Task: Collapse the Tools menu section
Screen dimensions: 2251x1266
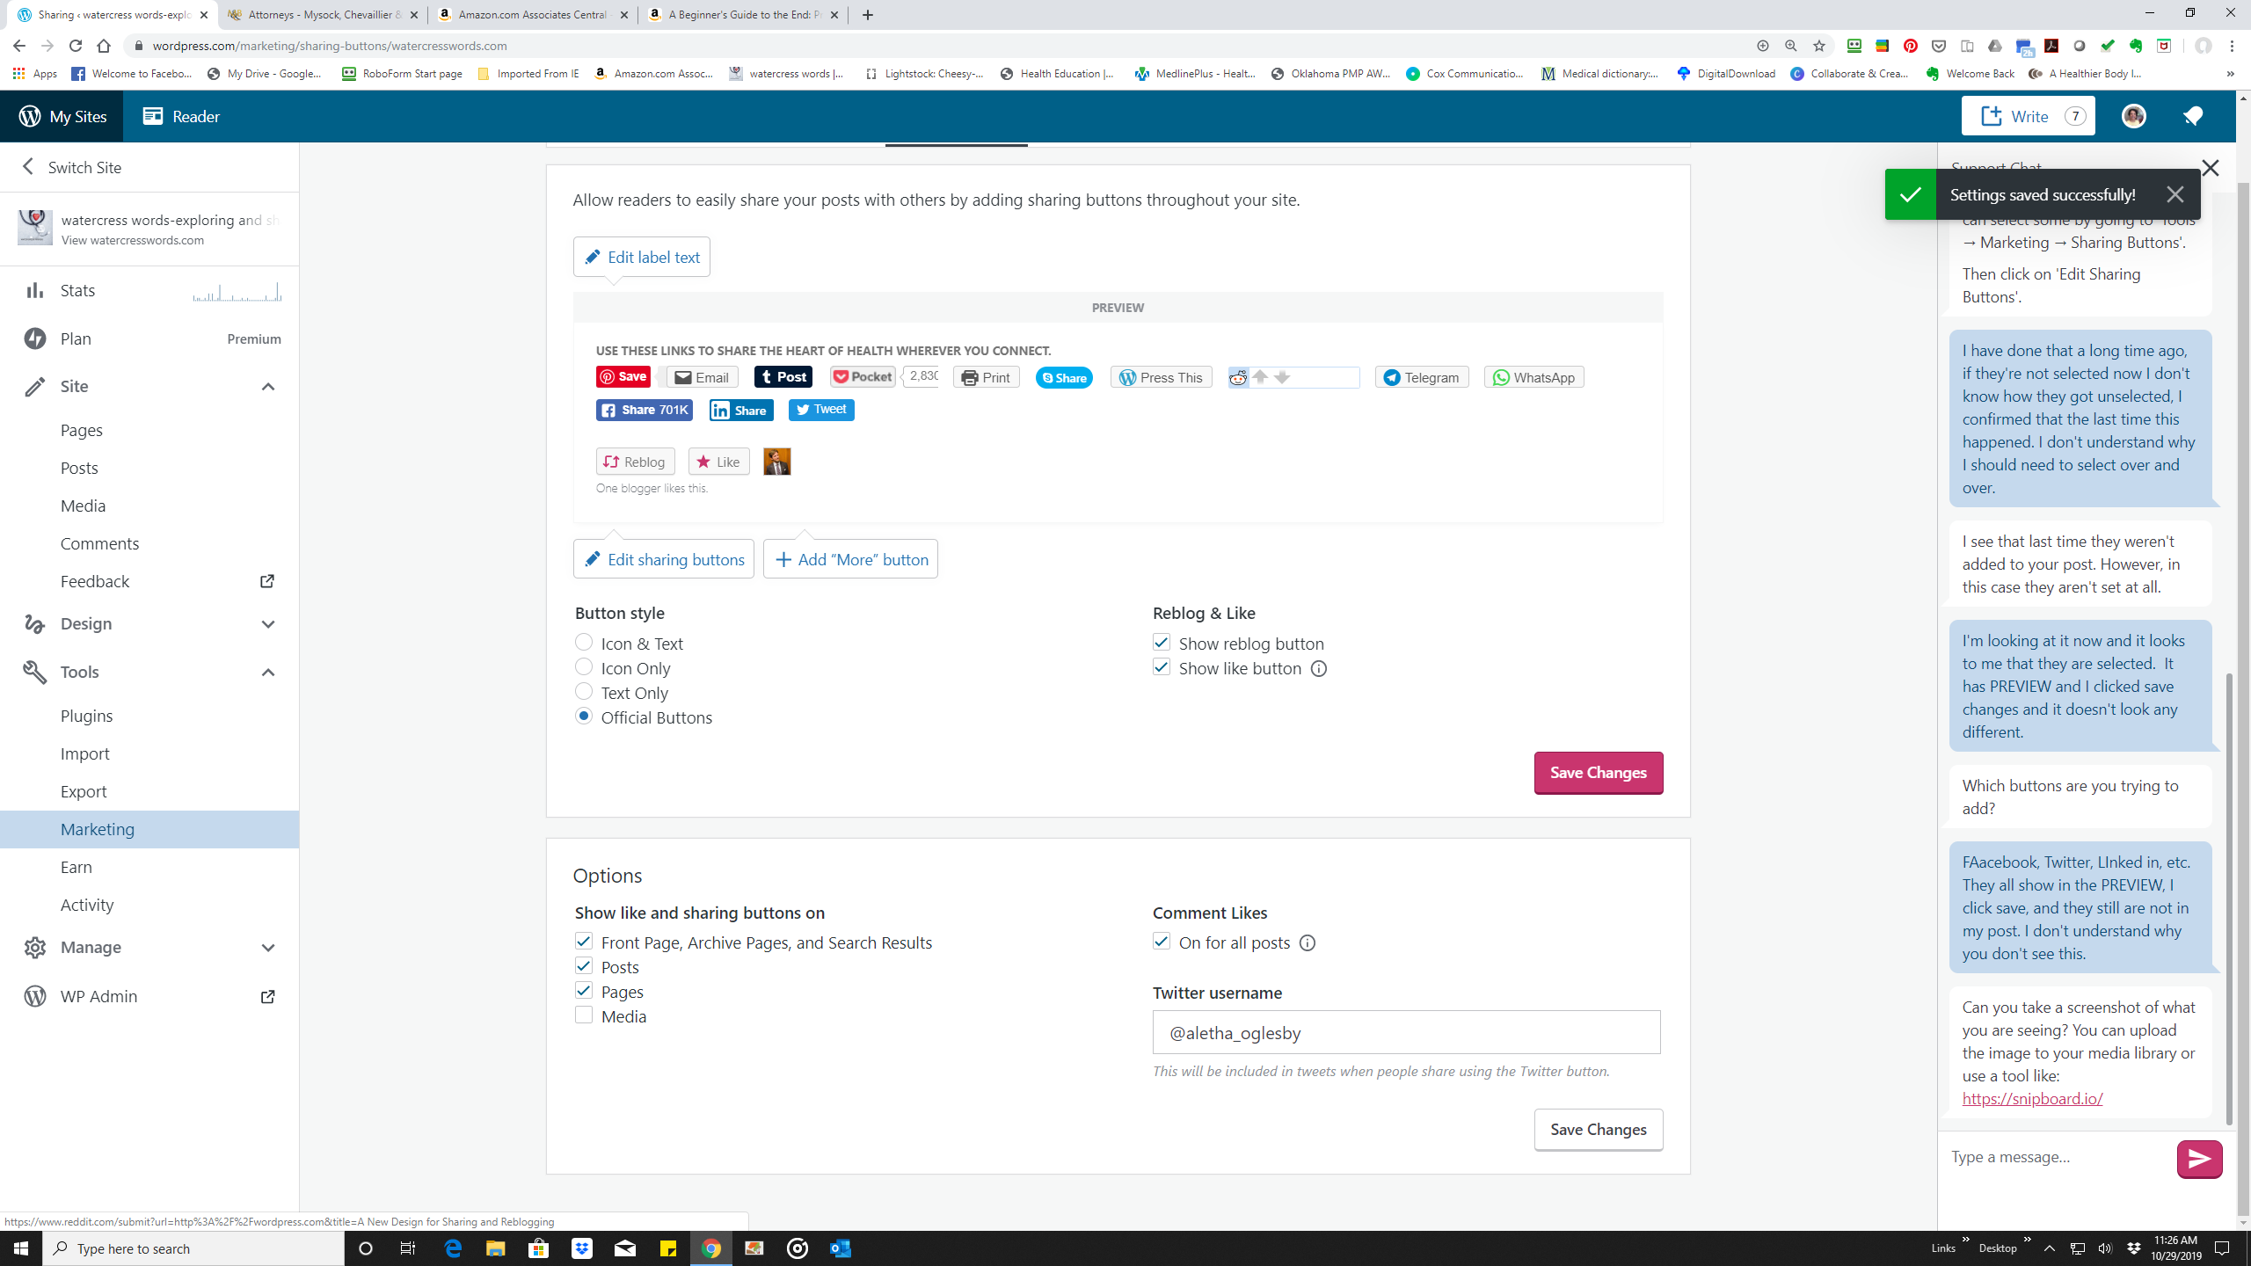Action: pos(268,672)
